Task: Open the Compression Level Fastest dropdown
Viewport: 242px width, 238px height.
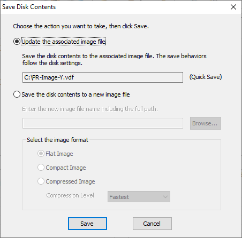Action: tap(139, 197)
